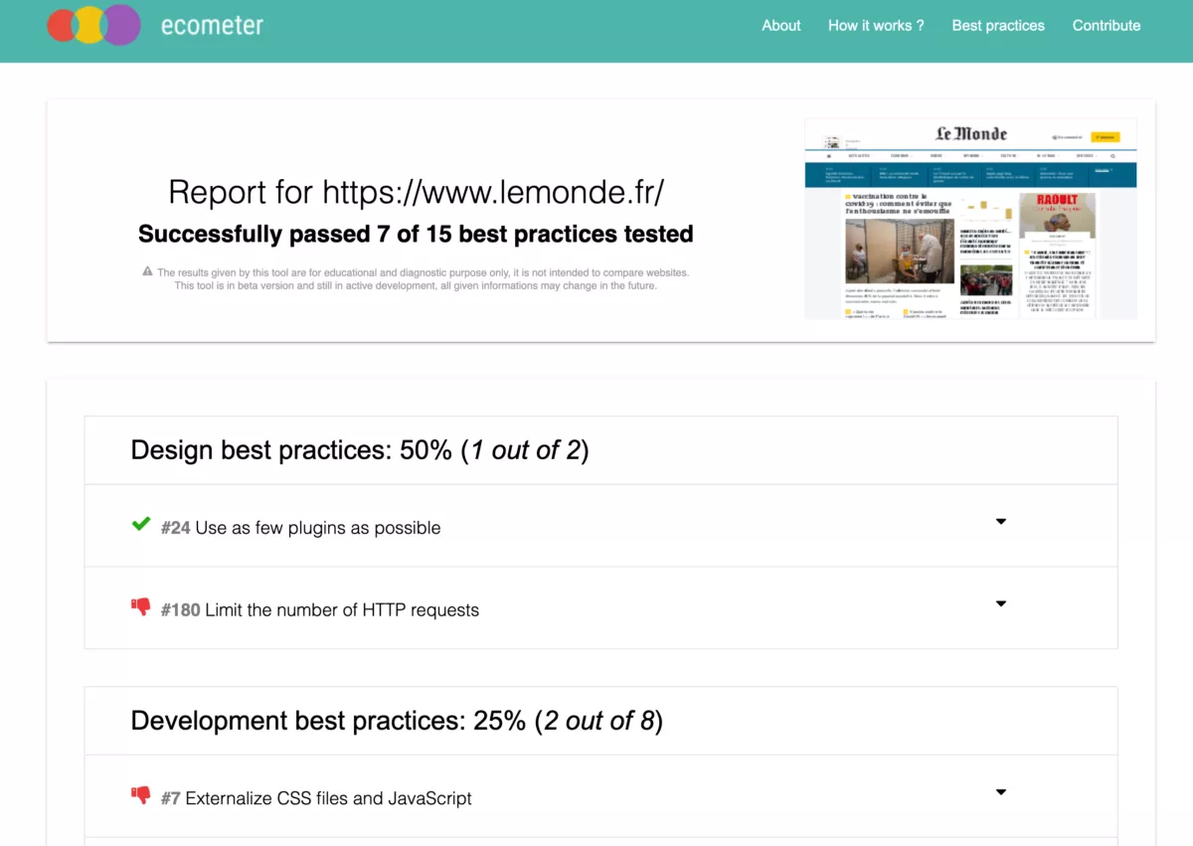Viewport: 1193px width, 846px height.
Task: Click the red circle in the ecometer logo
Action: click(x=60, y=26)
